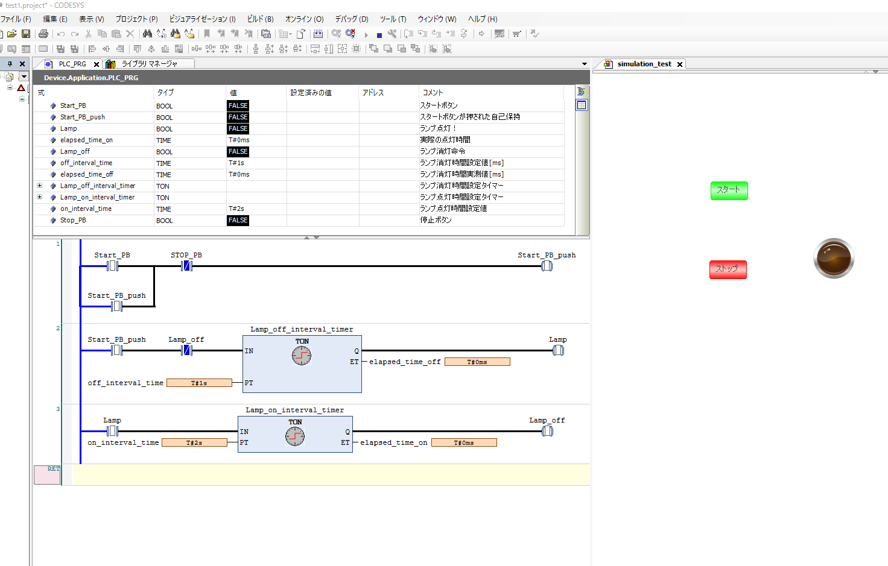
Task: Toggle Stop_PB FALSE value cell
Action: [238, 220]
